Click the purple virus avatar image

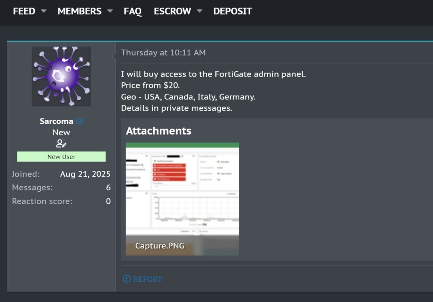[61, 76]
